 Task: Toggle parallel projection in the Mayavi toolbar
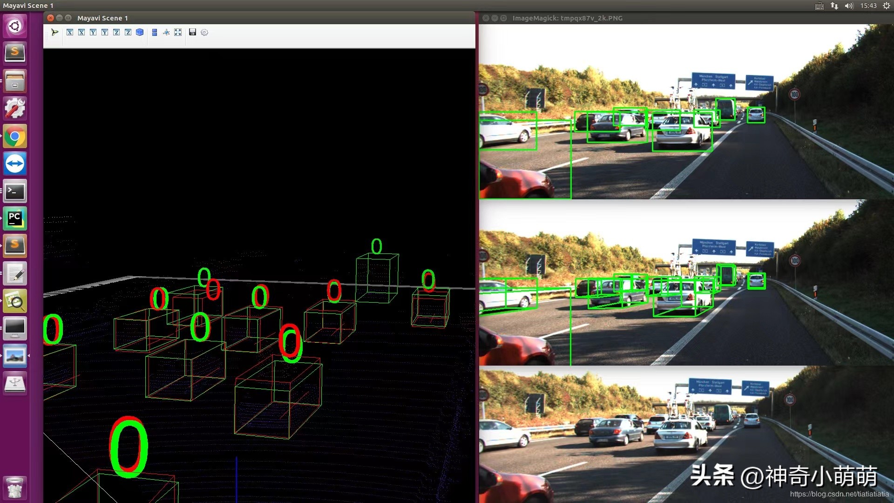coord(155,33)
